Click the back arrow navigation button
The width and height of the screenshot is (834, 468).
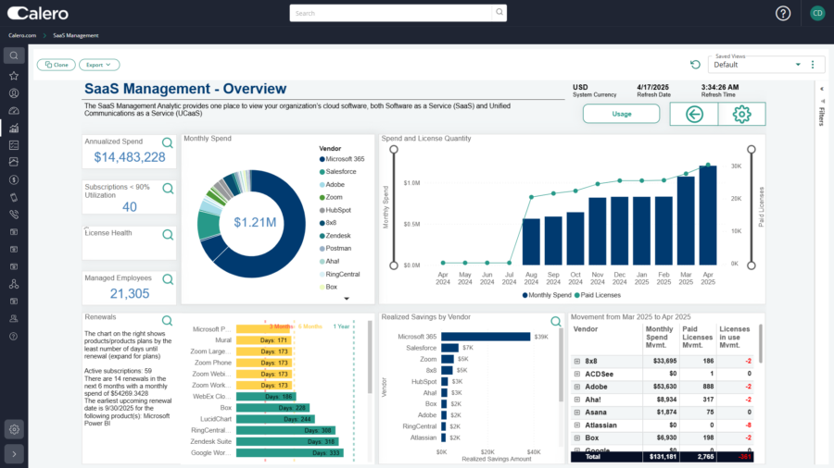694,114
